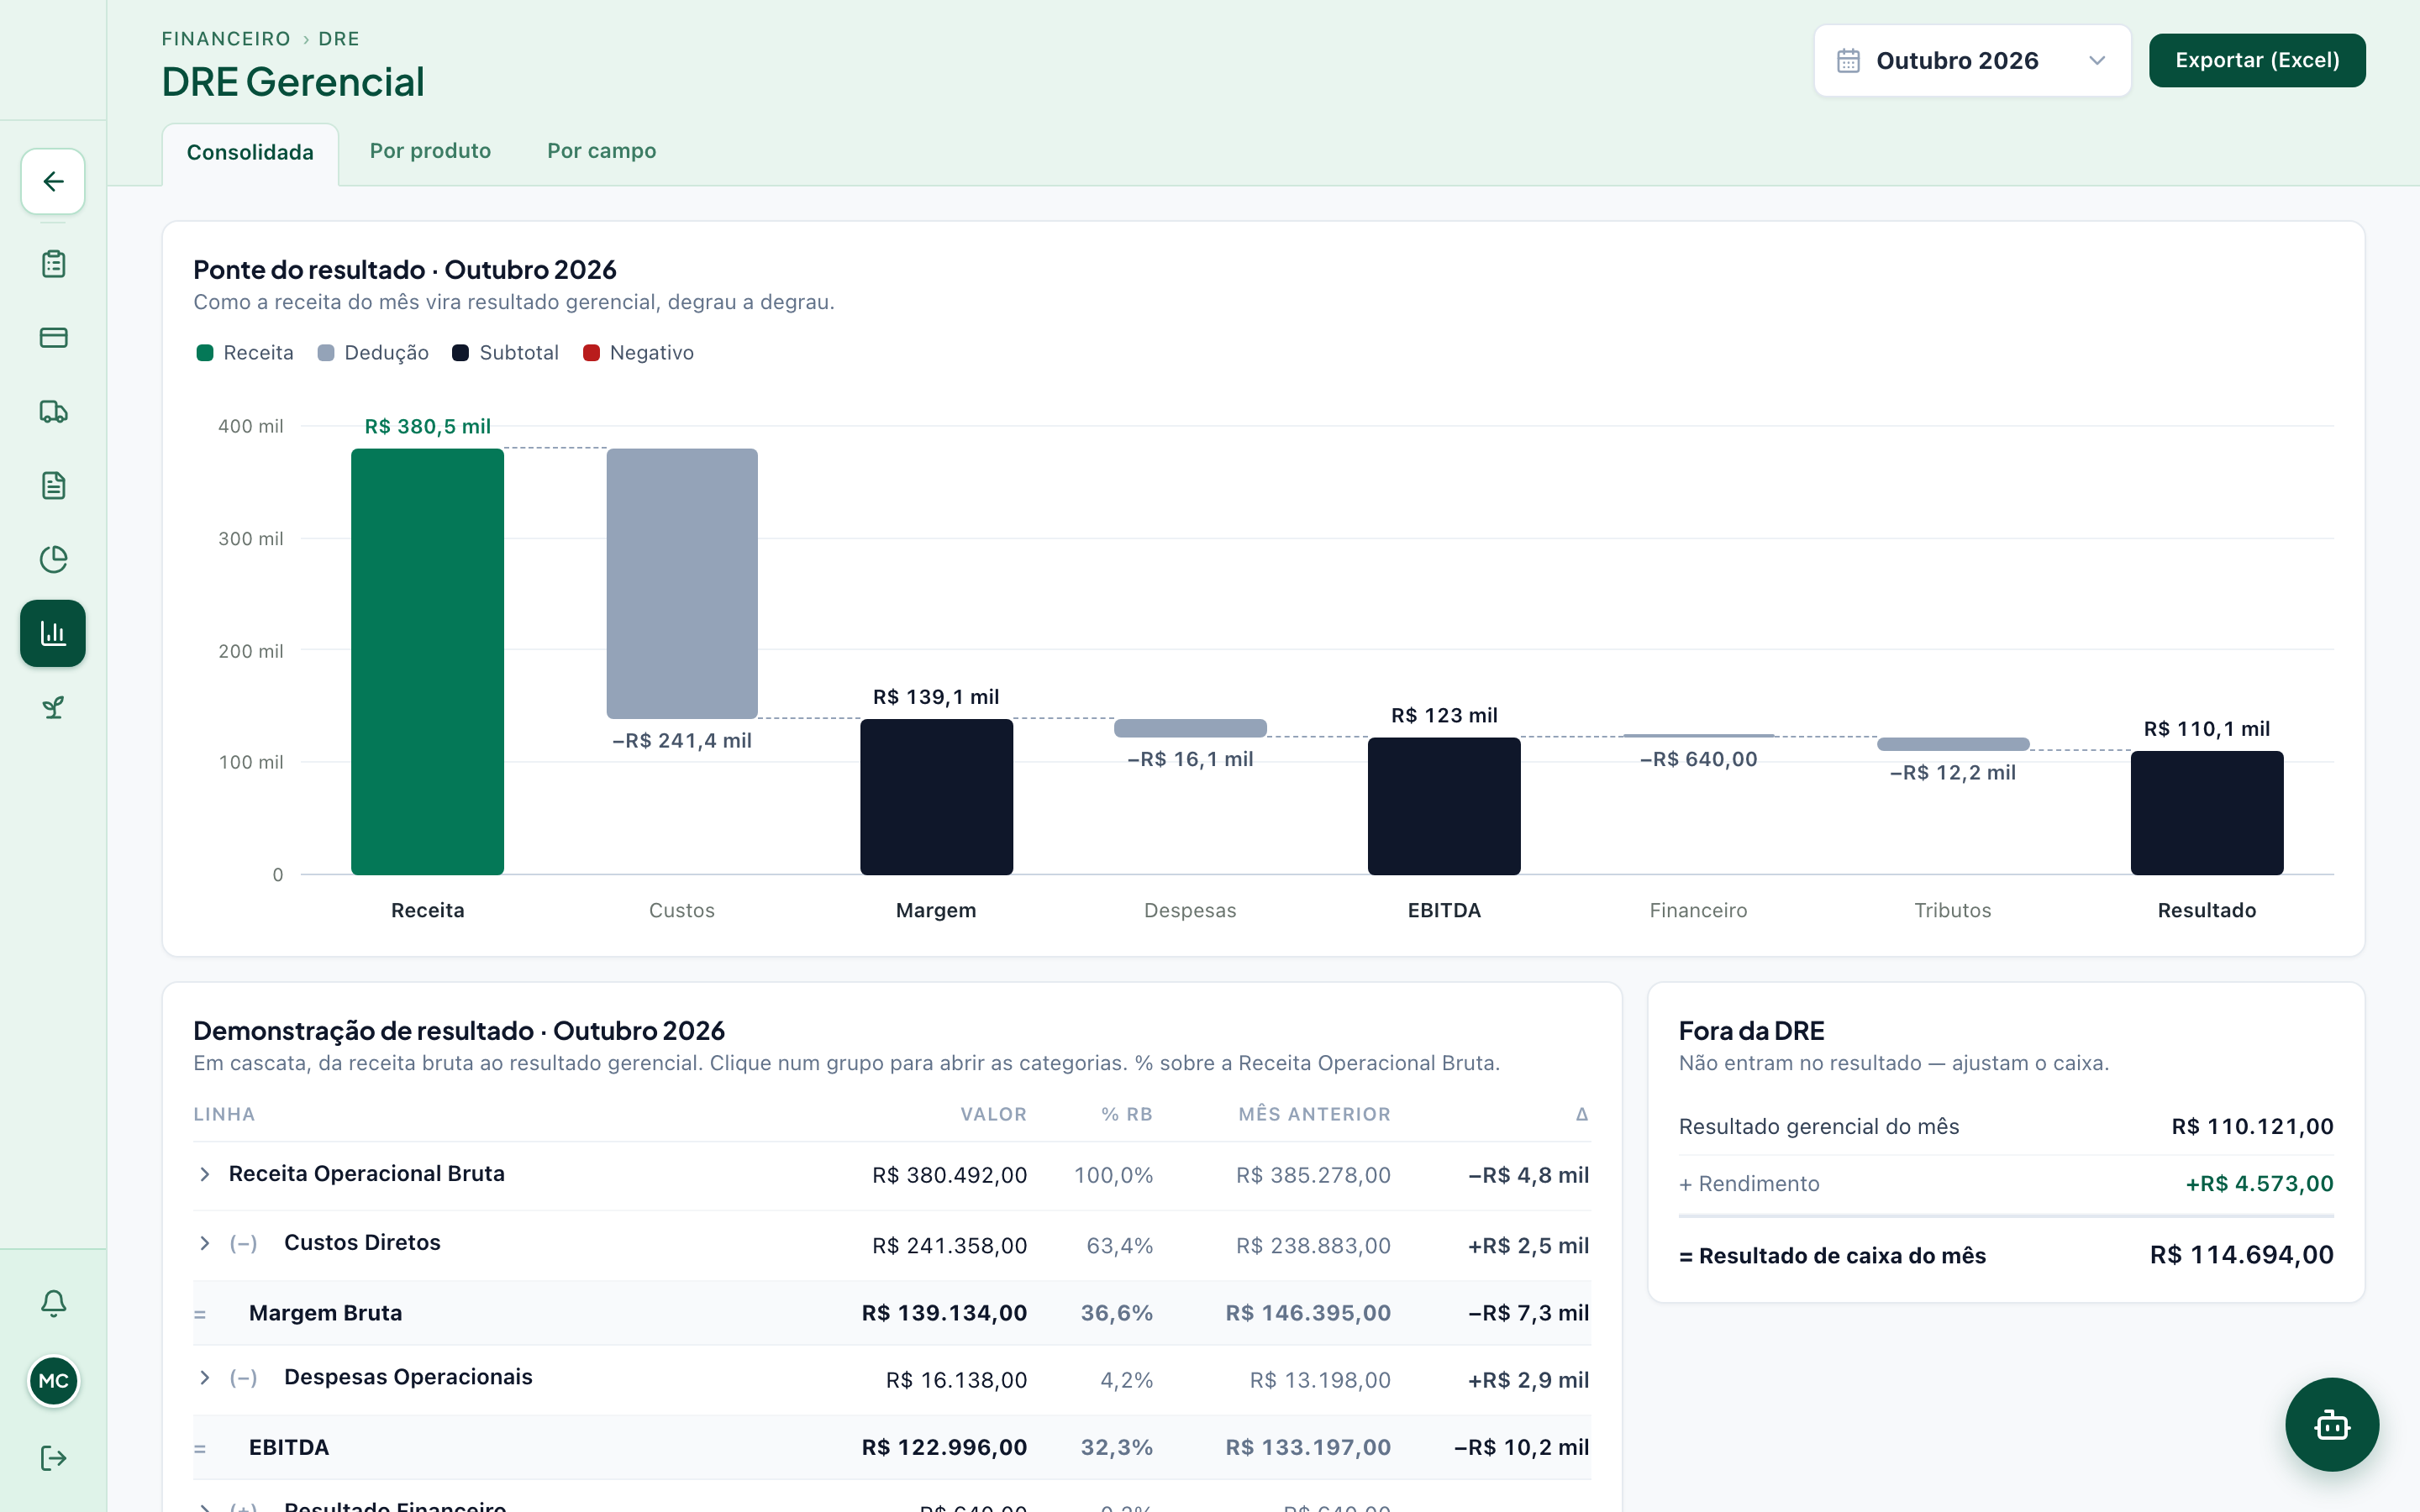
Task: Open the credit card sidebar icon
Action: [x=53, y=338]
